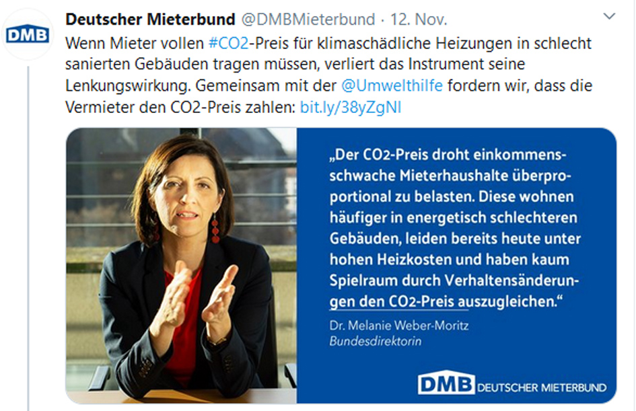Click the #CO2 hashtag

click(226, 44)
